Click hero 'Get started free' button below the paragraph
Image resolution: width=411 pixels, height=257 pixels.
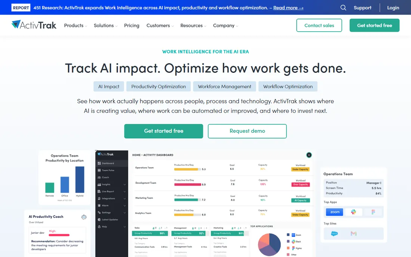(164, 131)
